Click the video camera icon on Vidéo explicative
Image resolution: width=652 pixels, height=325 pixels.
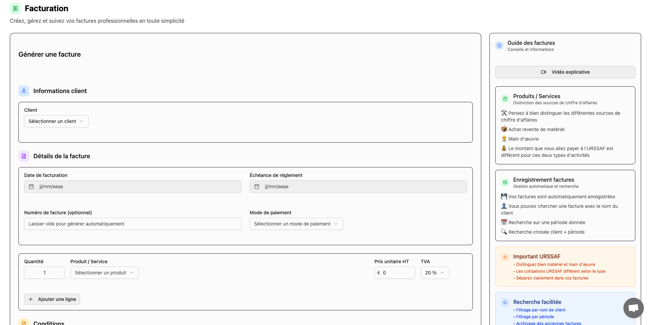click(544, 72)
